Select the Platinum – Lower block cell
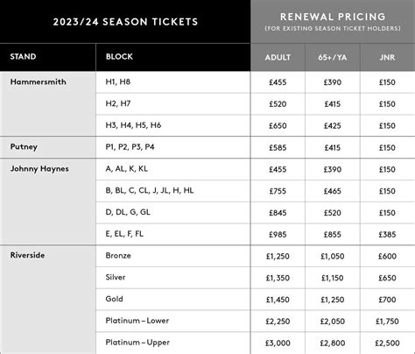 (173, 321)
